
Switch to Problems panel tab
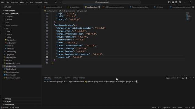[x=58, y=78]
